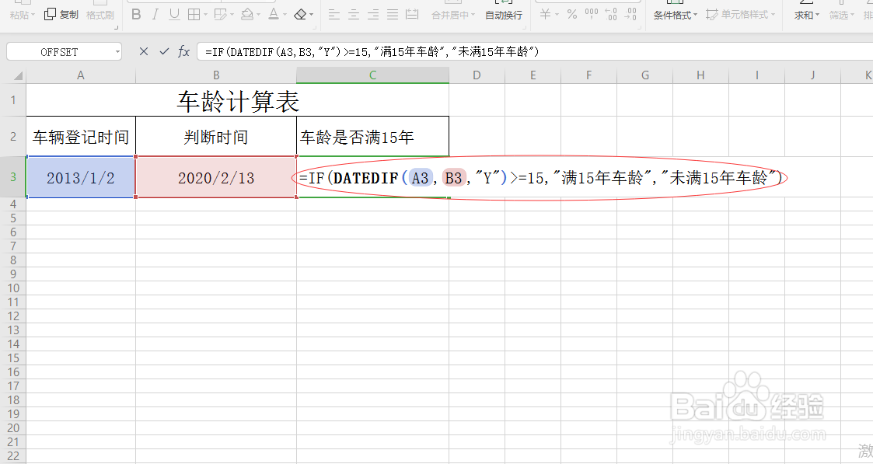The width and height of the screenshot is (873, 464).
Task: Click the 复制 copy button
Action: (x=61, y=15)
